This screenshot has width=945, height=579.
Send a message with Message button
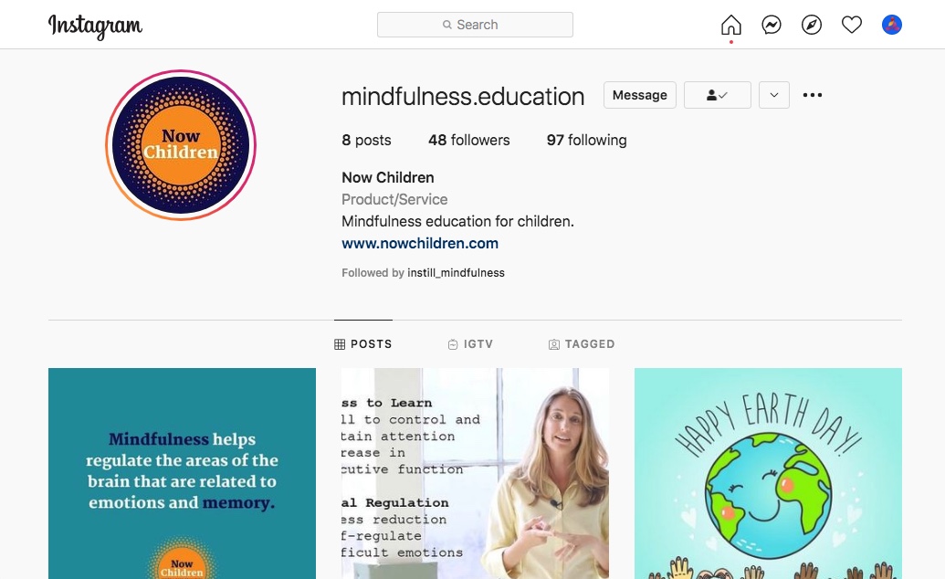click(639, 95)
